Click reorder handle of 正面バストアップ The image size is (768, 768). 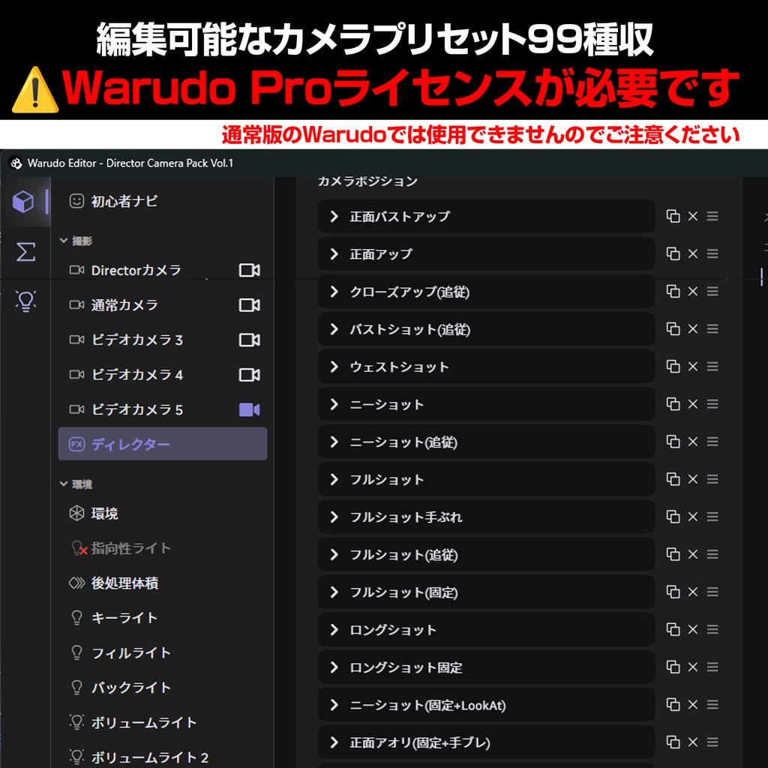click(712, 216)
